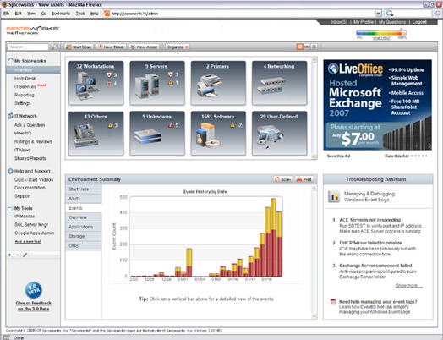The image size is (443, 340).
Task: Expand the Organize dropdown
Action: pos(178,47)
